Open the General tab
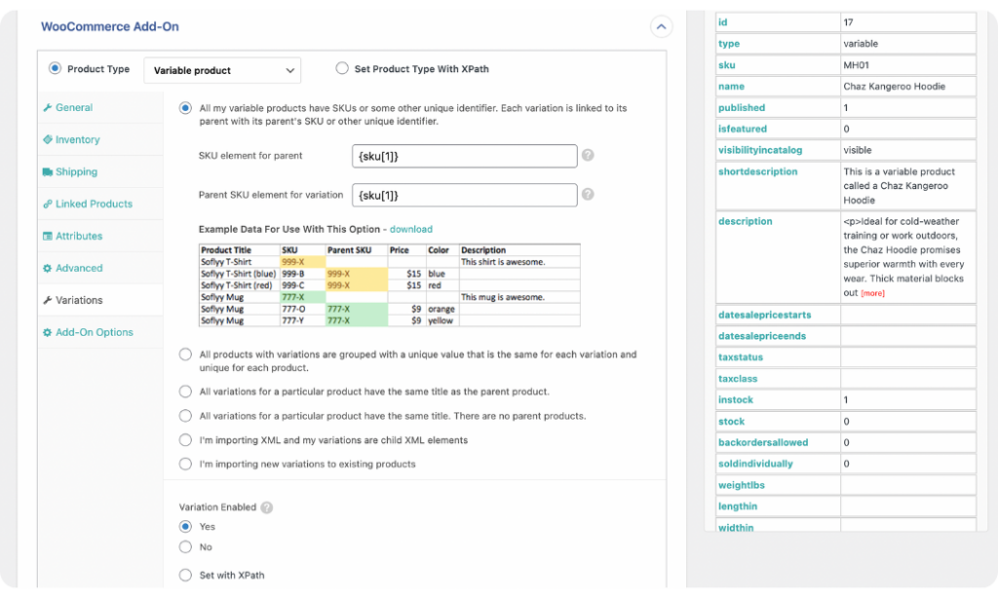 pyautogui.click(x=100, y=107)
